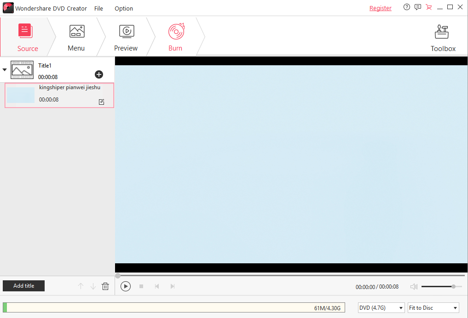468x318 pixels.
Task: Collapse the Title1 tree item
Action: click(x=5, y=70)
